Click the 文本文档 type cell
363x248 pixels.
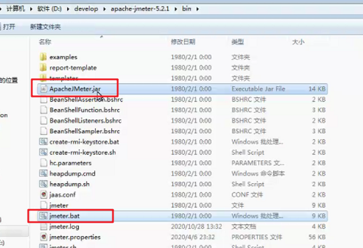(x=244, y=226)
